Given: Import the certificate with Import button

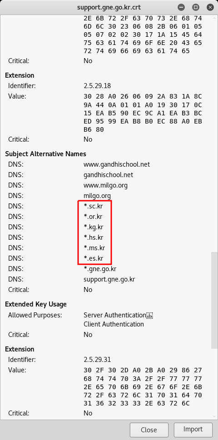Looking at the screenshot, I should click(x=193, y=430).
